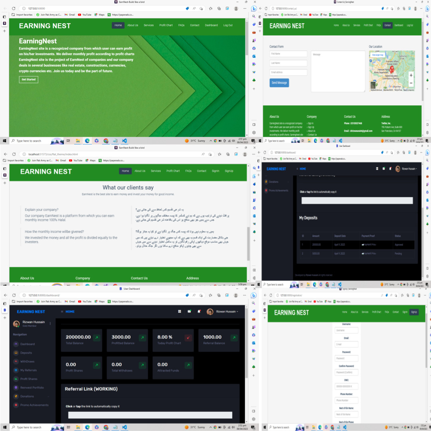Click the green arrow on Referral Balance card
Screen dimensions: 431x431
click(234, 338)
